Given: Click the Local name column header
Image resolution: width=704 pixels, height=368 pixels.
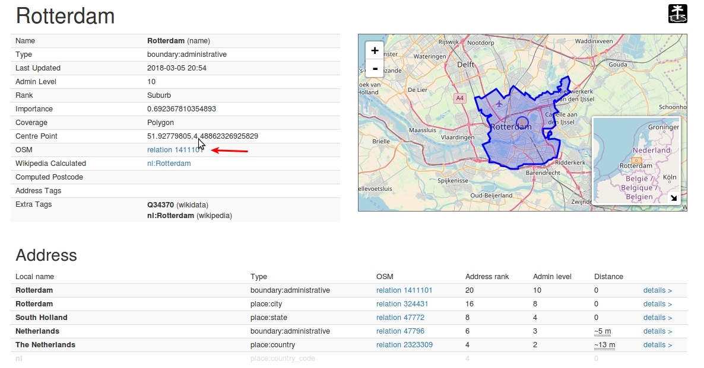Looking at the screenshot, I should (34, 276).
